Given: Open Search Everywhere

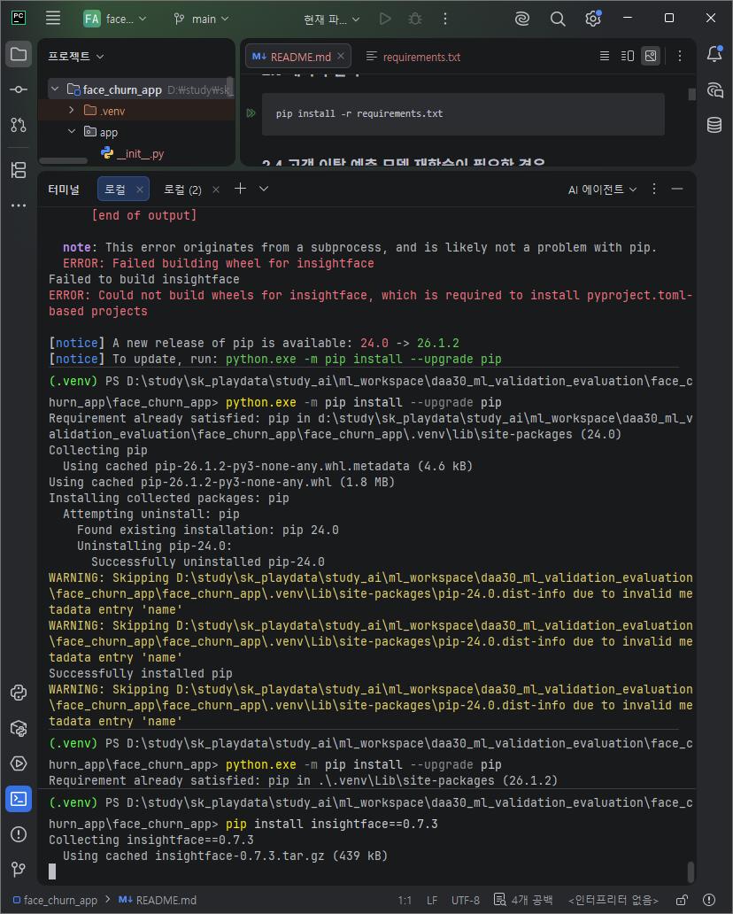Looking at the screenshot, I should tap(558, 19).
